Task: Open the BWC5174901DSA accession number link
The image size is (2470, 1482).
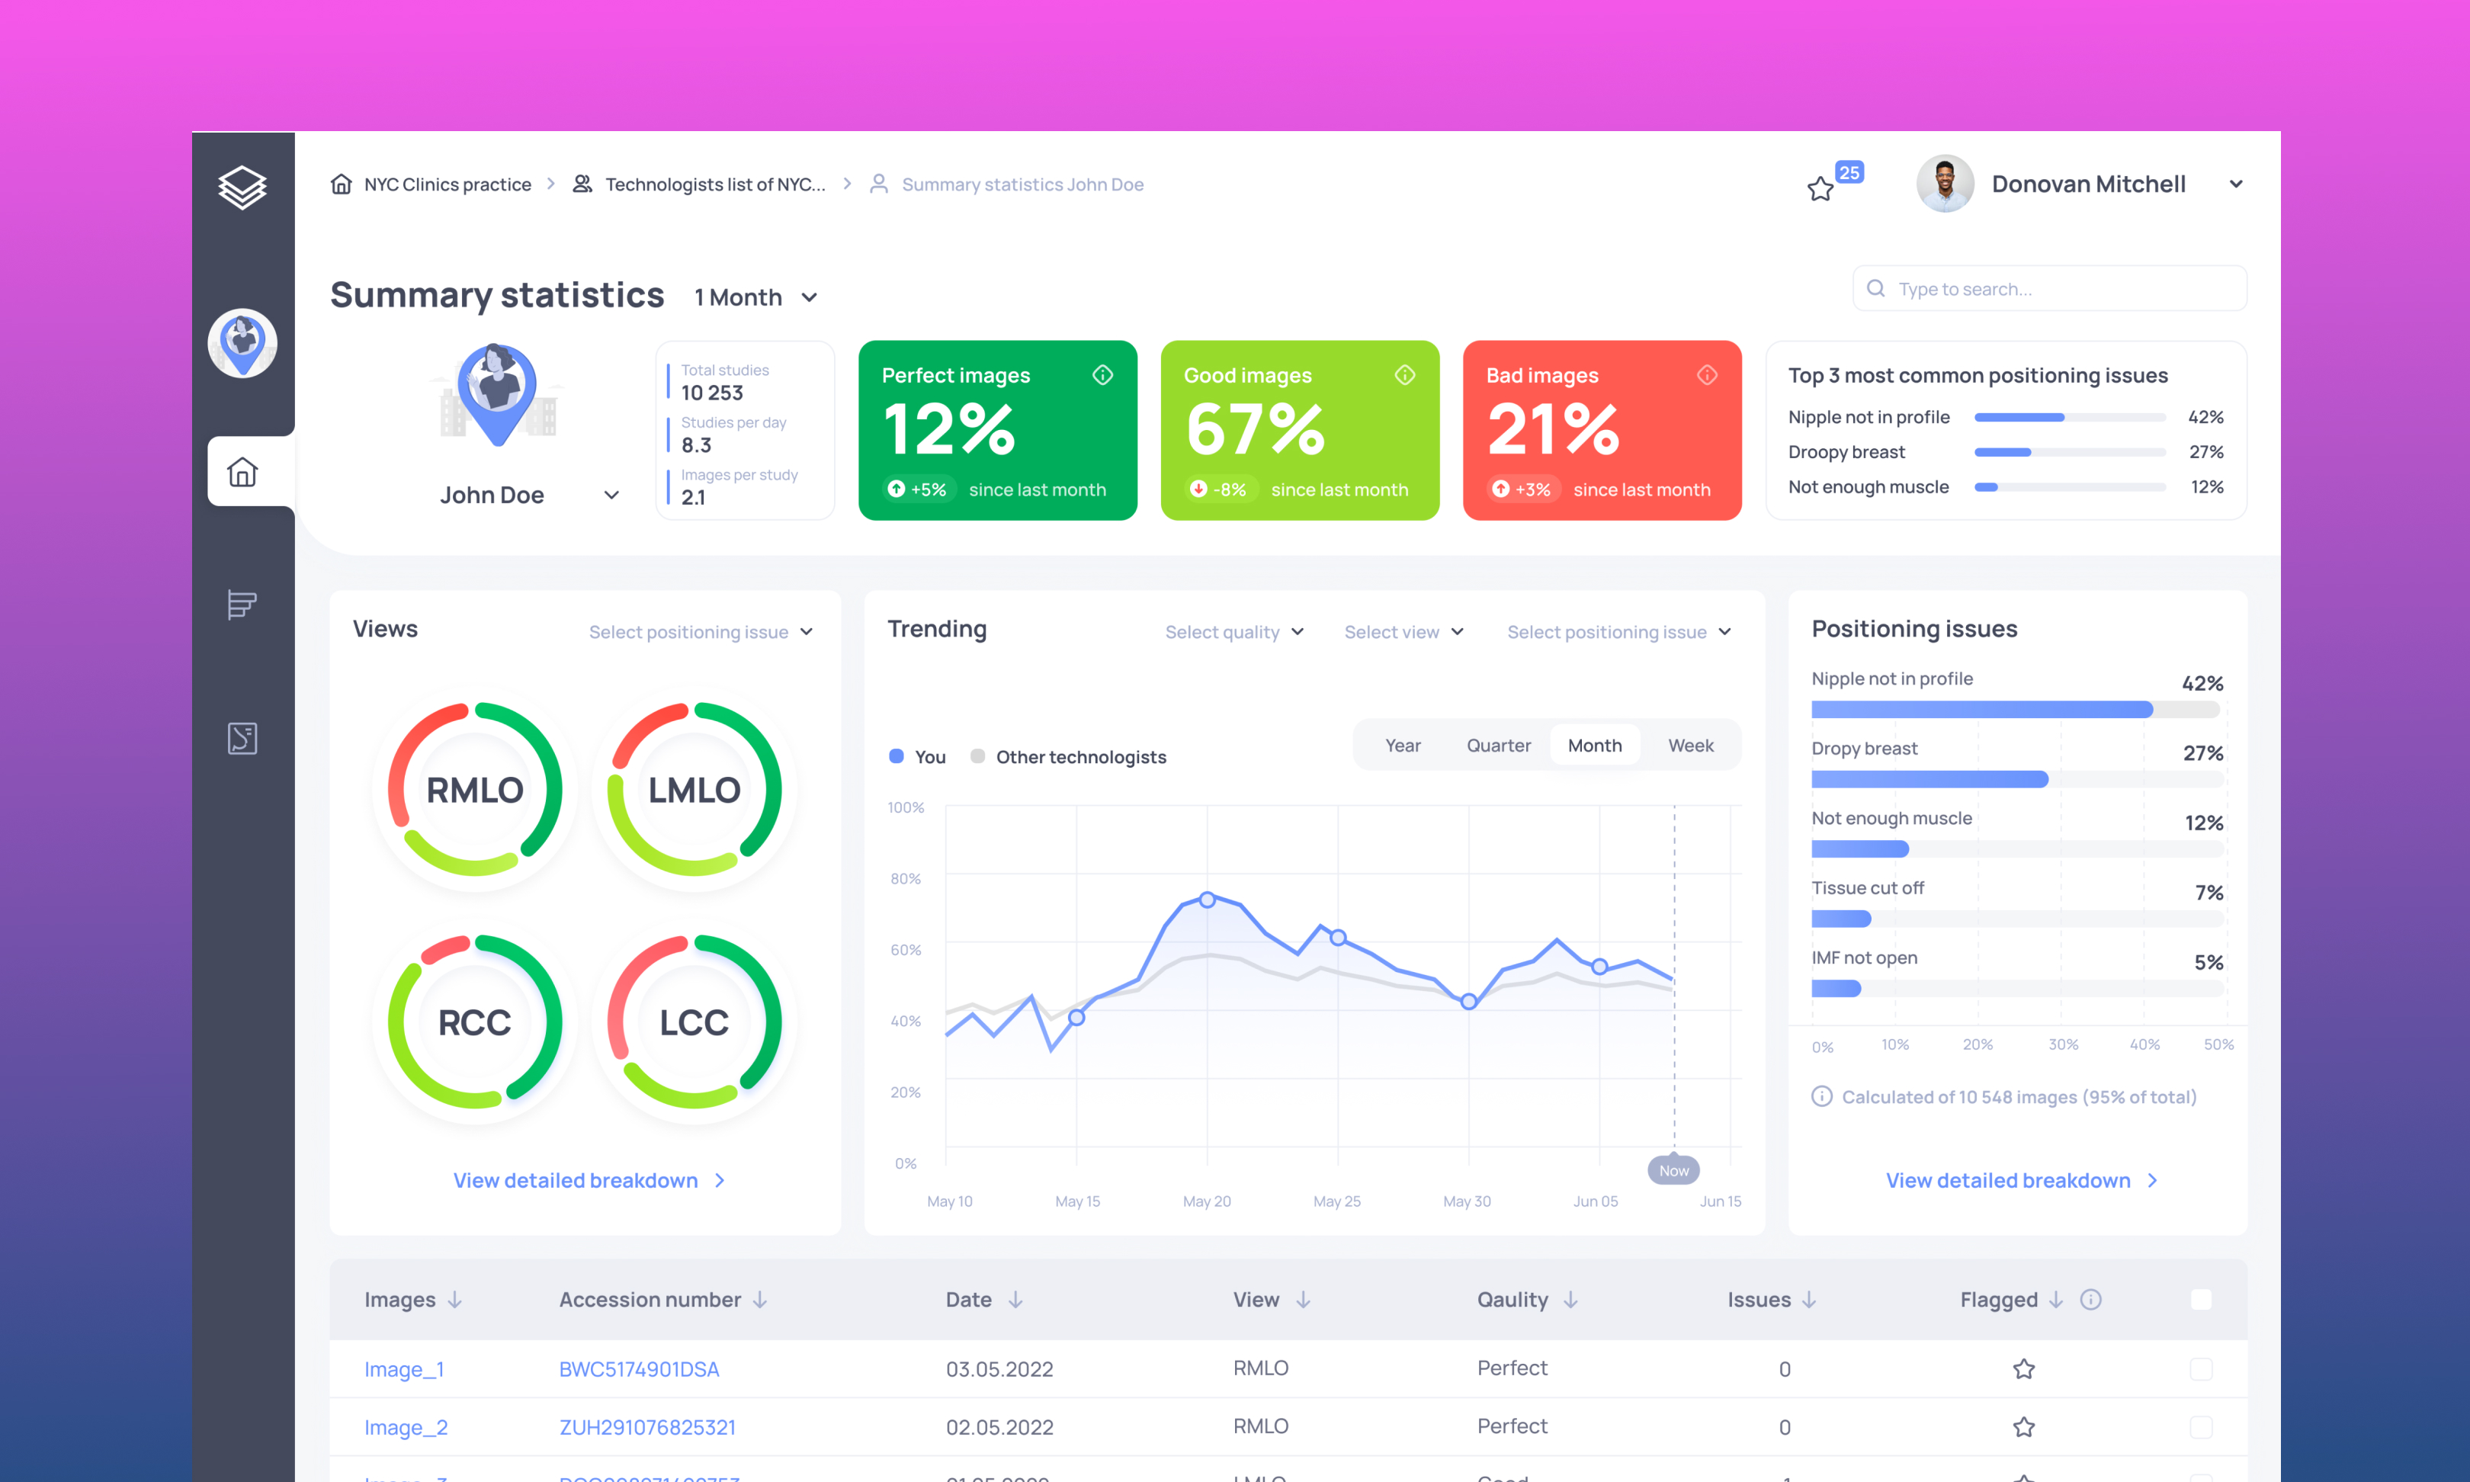Action: pos(639,1369)
